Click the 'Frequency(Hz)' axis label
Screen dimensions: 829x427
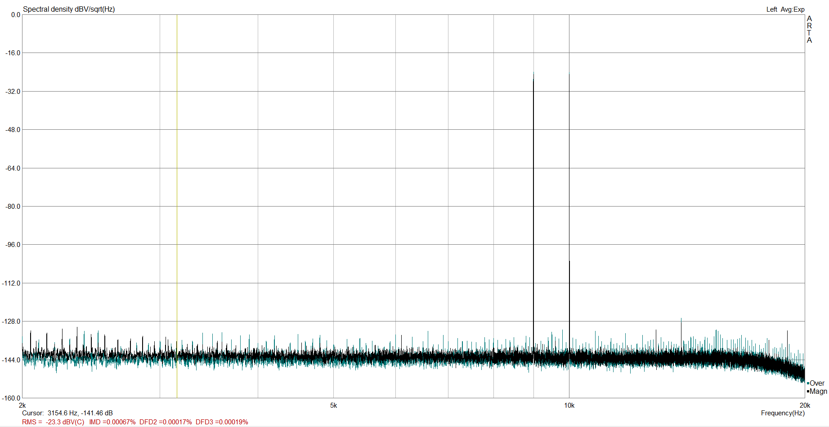[x=783, y=413]
